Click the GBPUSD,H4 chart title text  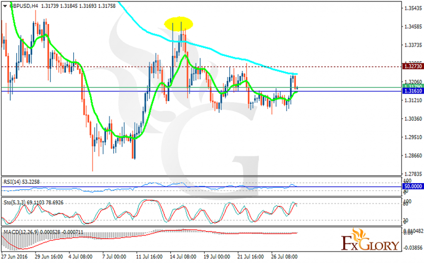coord(24,6)
